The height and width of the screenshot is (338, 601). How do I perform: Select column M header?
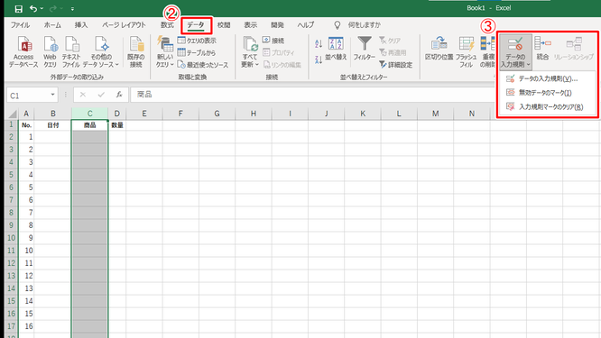click(x=436, y=114)
